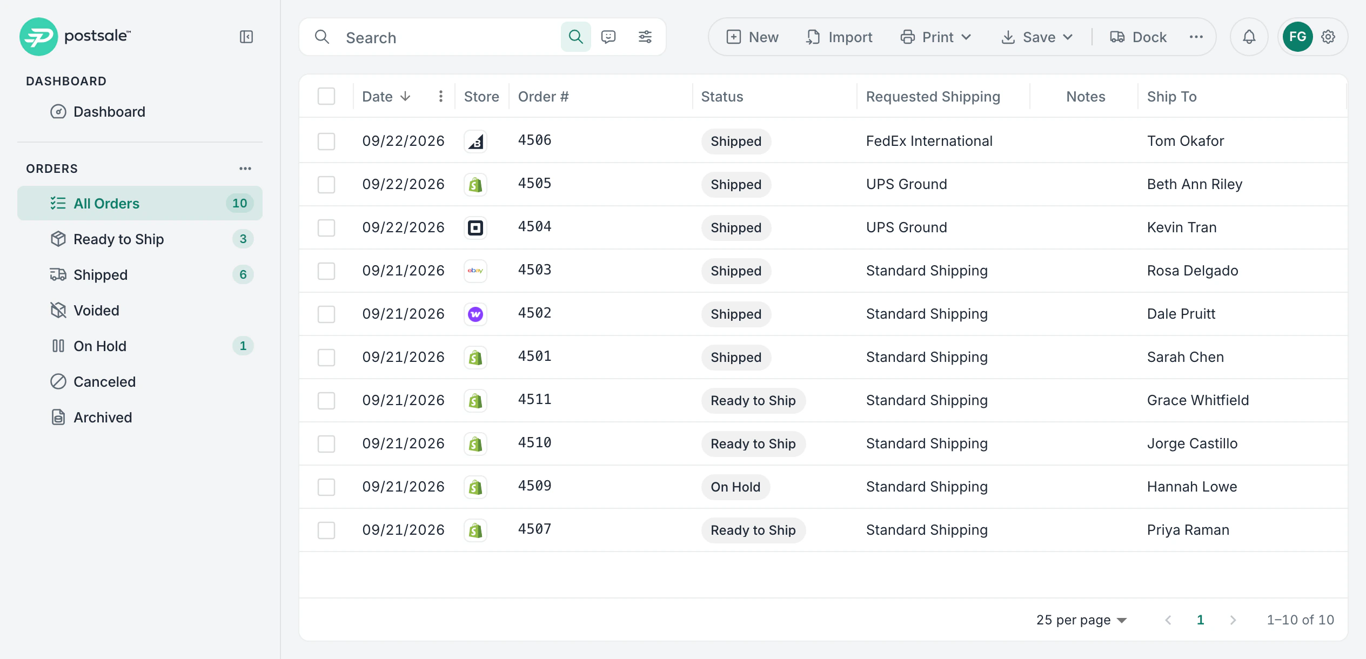Open the Orders section ellipsis menu
The image size is (1366, 659).
pos(245,169)
